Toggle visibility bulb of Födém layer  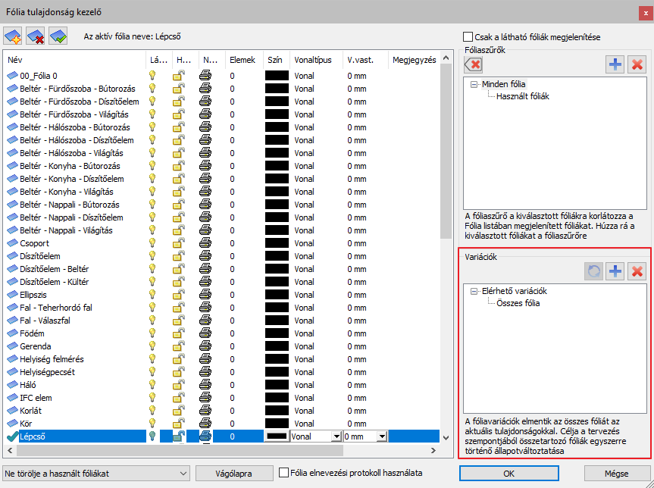click(x=152, y=333)
